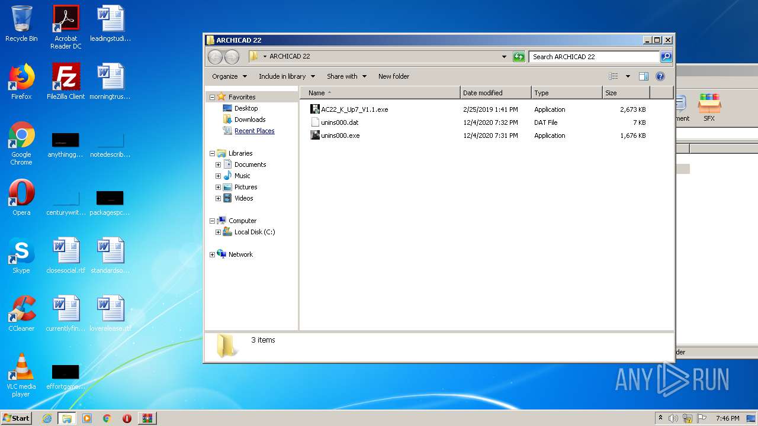Launch VLC media player shortcut
Screen dimensions: 758x426
21,375
